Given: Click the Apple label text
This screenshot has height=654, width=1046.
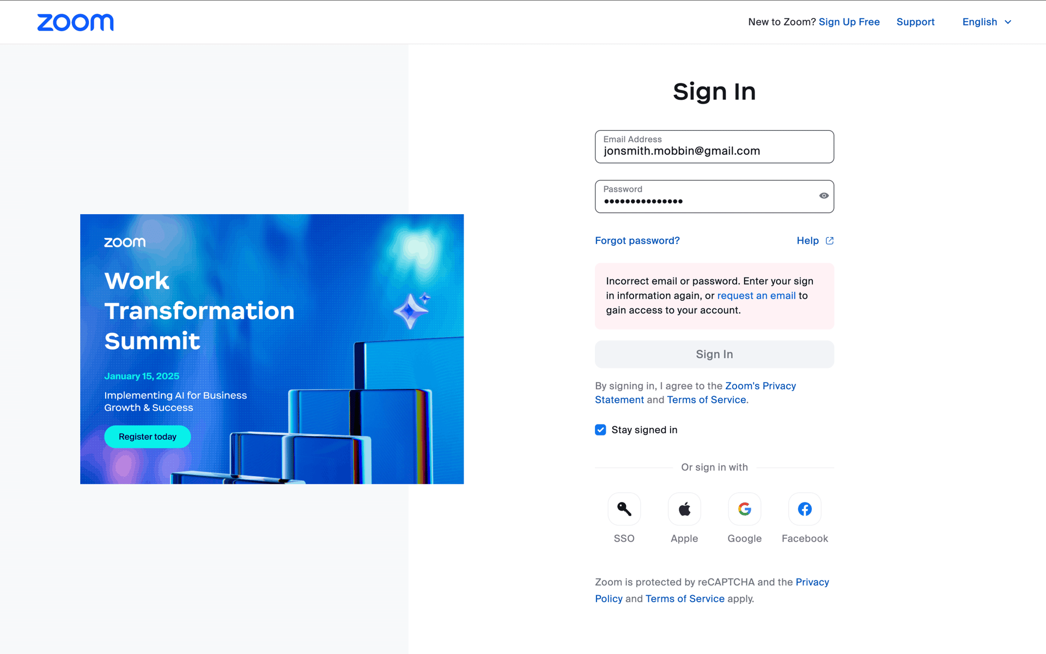Looking at the screenshot, I should point(684,538).
